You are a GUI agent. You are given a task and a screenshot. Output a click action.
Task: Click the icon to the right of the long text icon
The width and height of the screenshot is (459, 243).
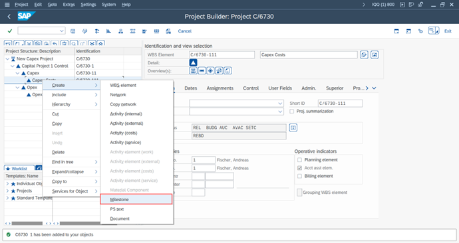tap(375, 54)
